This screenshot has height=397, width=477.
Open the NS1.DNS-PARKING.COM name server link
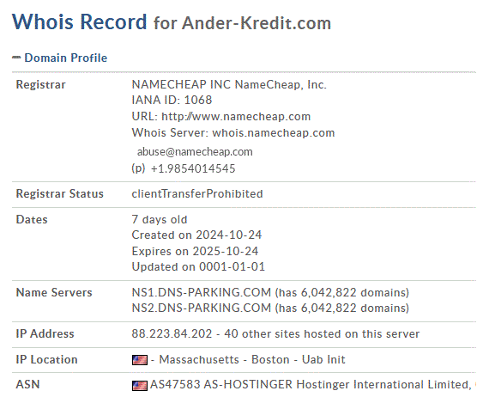tap(201, 292)
